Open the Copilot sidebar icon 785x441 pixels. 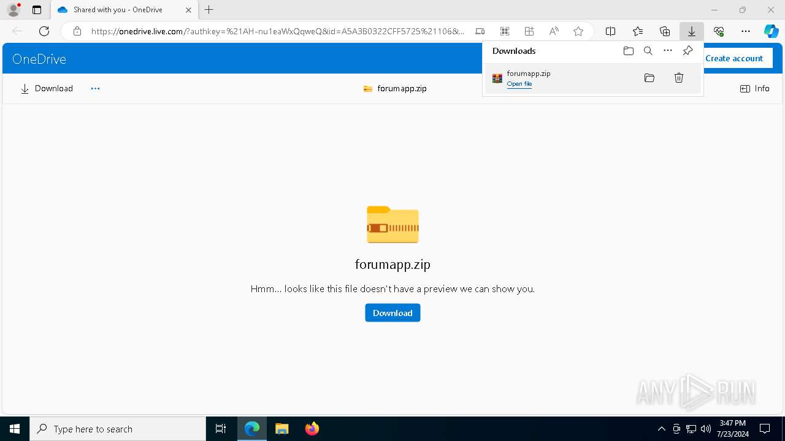point(771,31)
